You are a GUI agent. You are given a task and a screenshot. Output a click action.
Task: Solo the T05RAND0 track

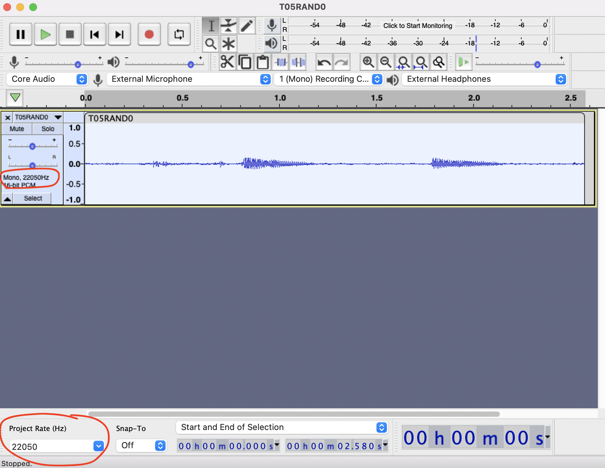[47, 129]
